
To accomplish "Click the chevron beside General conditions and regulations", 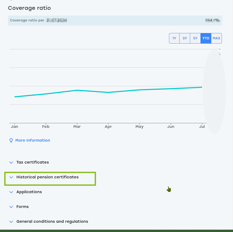I will [x=11, y=222].
